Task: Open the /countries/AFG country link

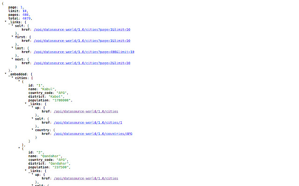Action: point(93,134)
